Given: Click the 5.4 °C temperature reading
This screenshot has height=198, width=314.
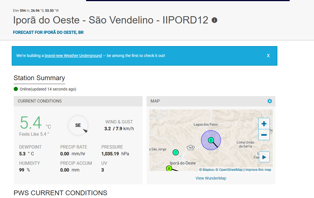Looking at the screenshot, I should [31, 123].
